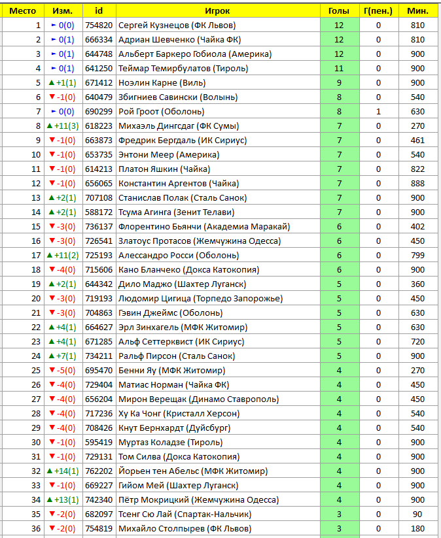Click minutes value 402 for Флорентино Бьянчи
This screenshot has width=441, height=538.
418,227
